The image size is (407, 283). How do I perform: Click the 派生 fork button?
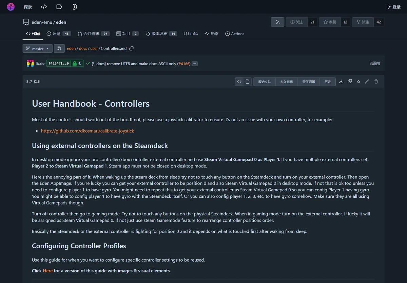(363, 22)
